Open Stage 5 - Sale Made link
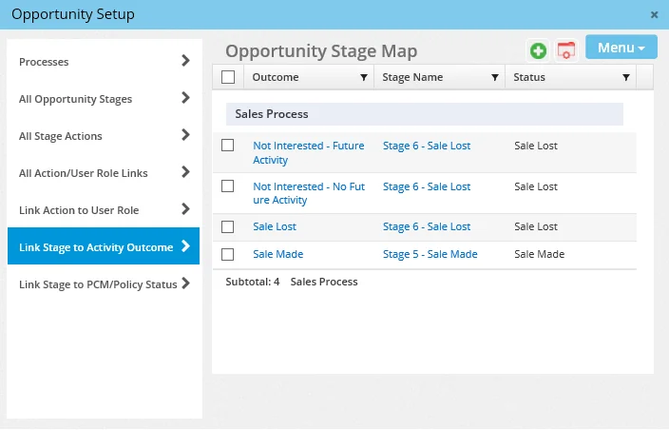 click(x=430, y=255)
